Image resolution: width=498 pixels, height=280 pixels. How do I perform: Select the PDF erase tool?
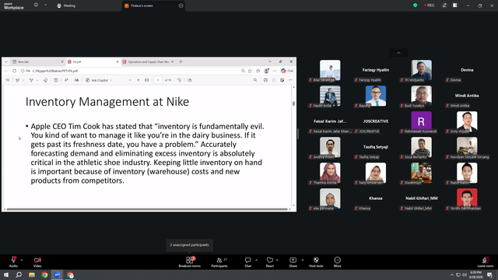tap(45, 80)
